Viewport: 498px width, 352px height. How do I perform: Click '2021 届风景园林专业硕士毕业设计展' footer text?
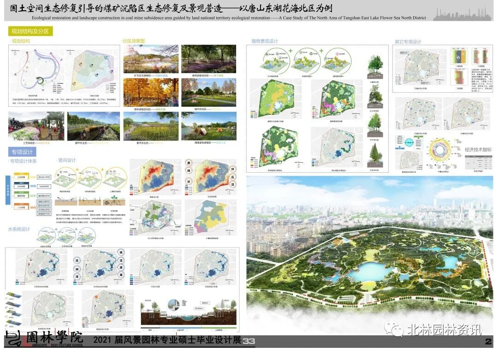(167, 340)
